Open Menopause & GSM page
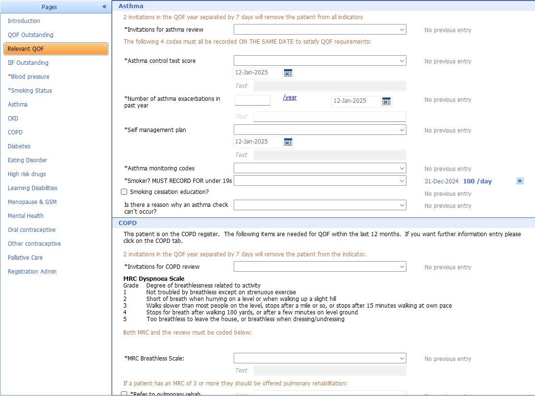Viewport: 535px width, 396px height. (32, 202)
